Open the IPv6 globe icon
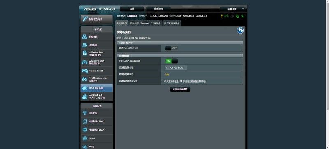Image resolution: width=329 pixels, height=149 pixels. 85,138
